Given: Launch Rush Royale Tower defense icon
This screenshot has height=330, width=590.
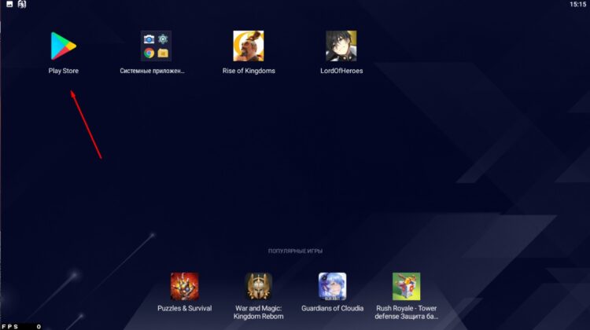Looking at the screenshot, I should [x=406, y=286].
